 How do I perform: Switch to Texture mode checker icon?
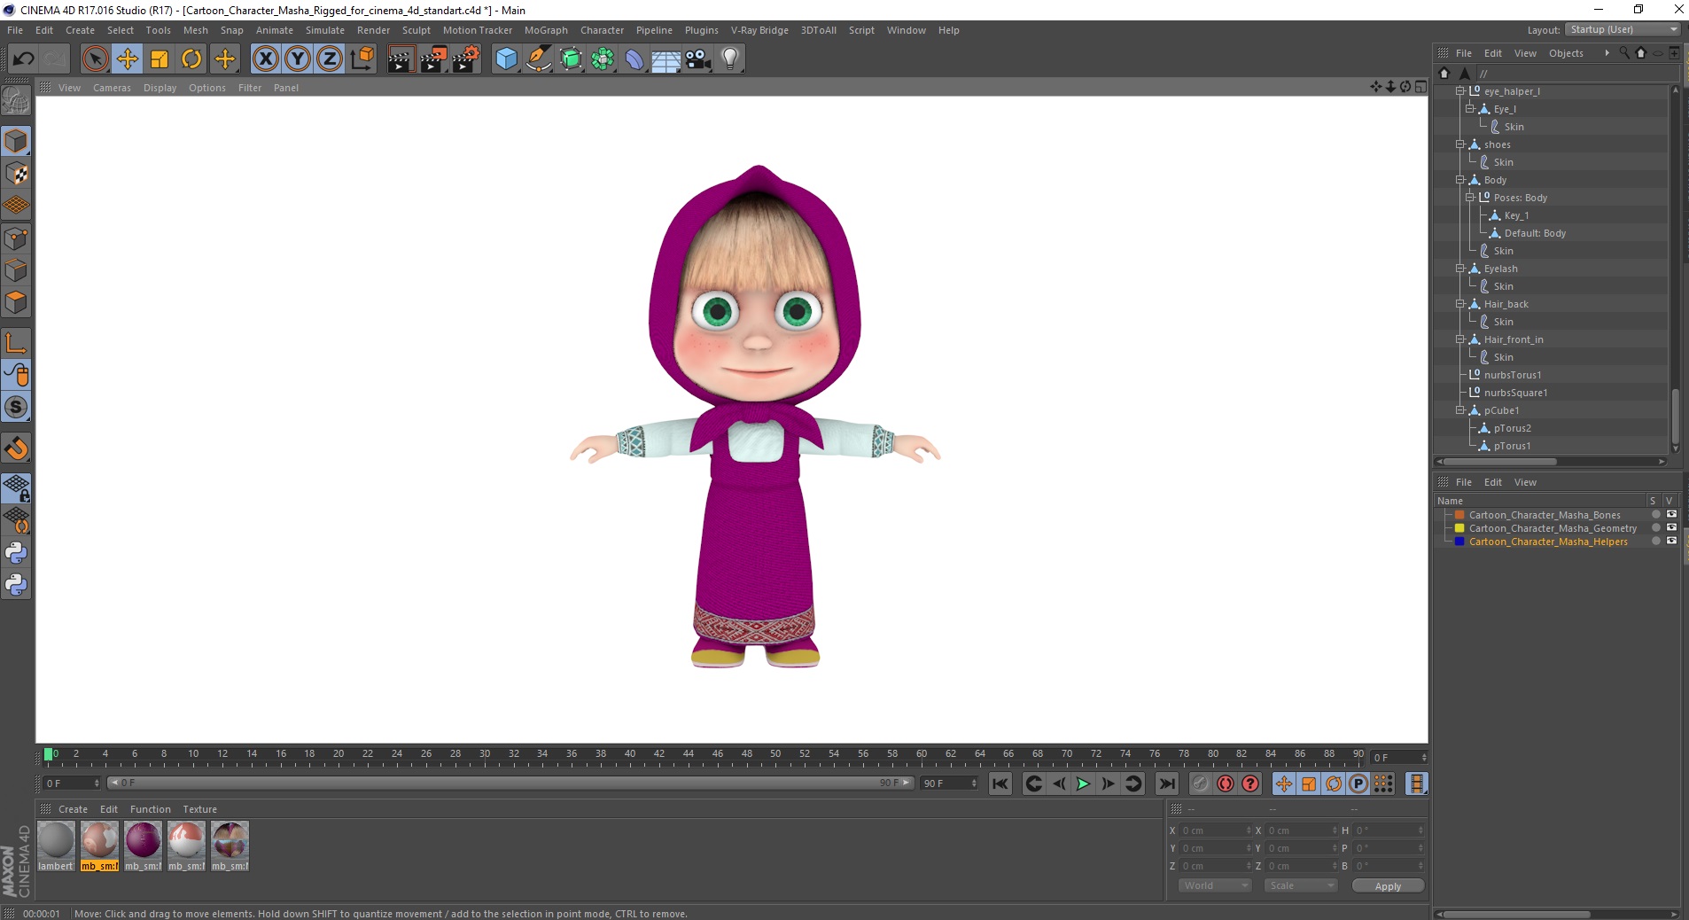pos(16,174)
